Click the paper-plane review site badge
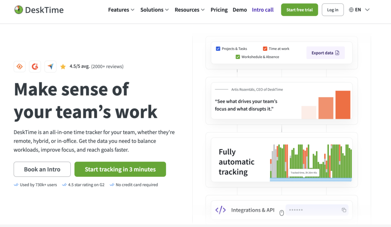The height and width of the screenshot is (227, 391). [x=50, y=66]
